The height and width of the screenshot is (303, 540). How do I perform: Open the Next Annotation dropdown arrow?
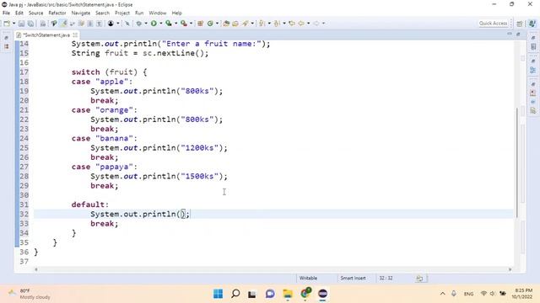tap(269, 24)
